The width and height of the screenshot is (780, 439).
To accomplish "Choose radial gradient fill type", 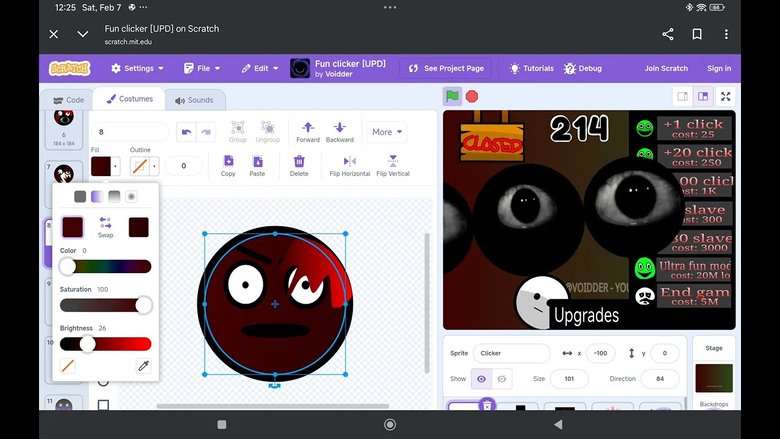I will (131, 196).
